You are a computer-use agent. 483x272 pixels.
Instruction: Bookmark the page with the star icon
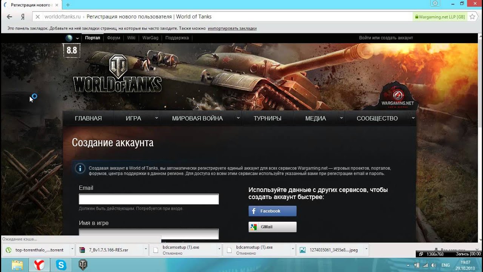[x=472, y=17]
